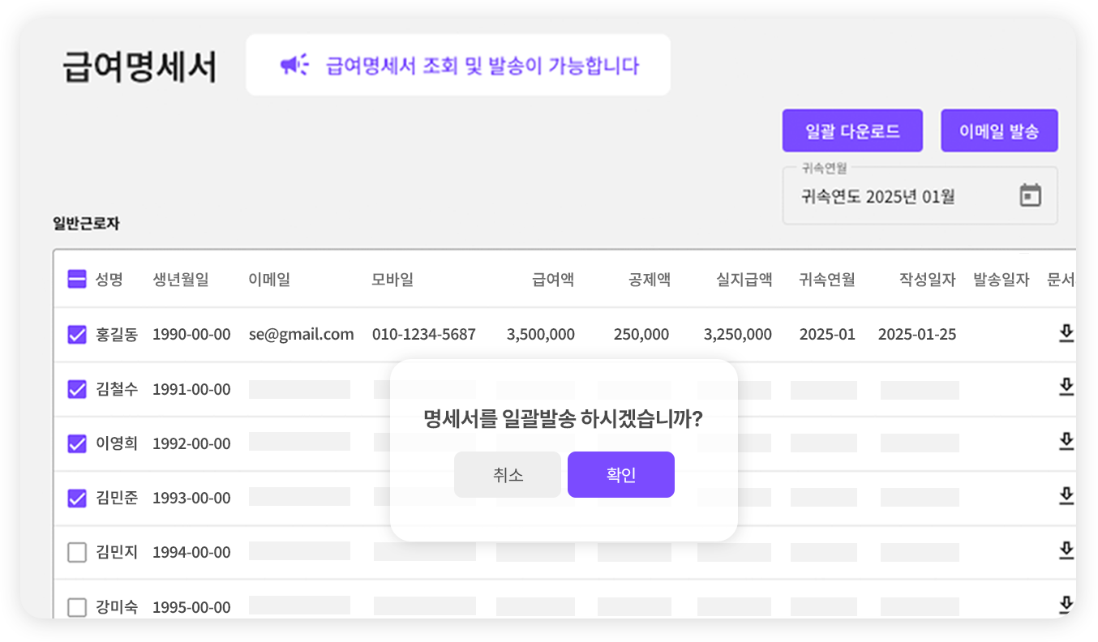
Task: Click the 귀속연월 column header
Action: (x=827, y=280)
